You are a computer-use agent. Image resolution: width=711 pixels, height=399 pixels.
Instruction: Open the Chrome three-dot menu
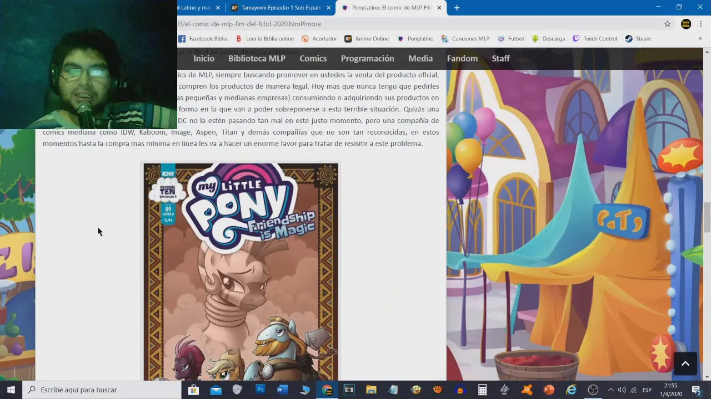click(x=701, y=24)
